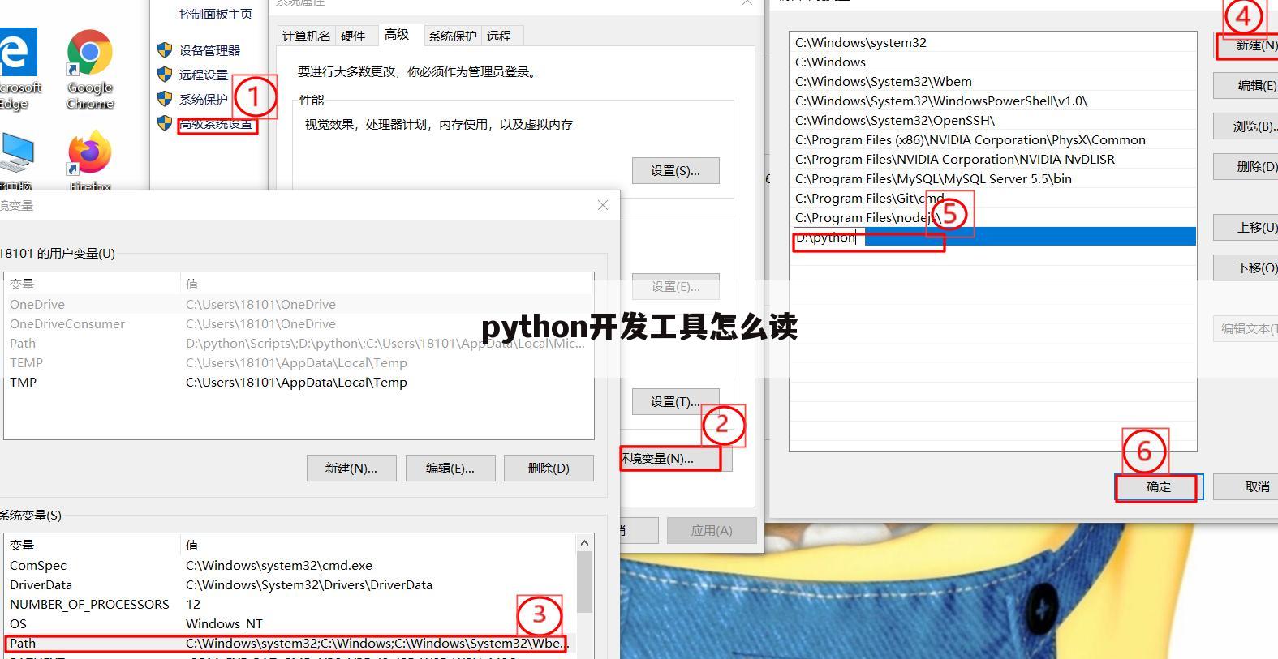Click 设置(T)... startup and recovery button
Viewport: 1278px width, 659px height.
(x=675, y=401)
